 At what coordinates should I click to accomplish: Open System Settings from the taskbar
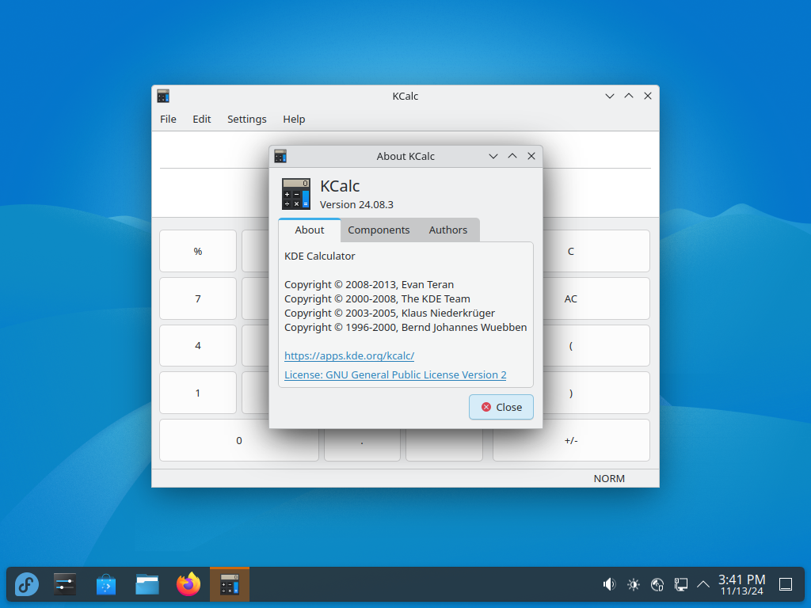65,585
